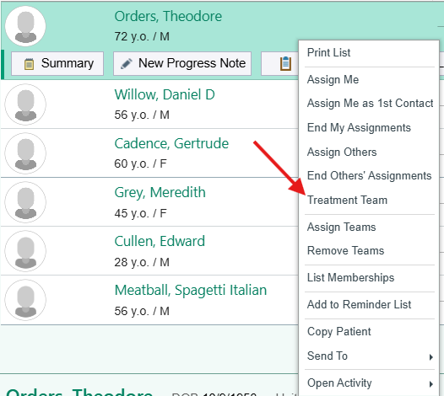Select patient Cullen, Edward
444x396 pixels.
coord(160,241)
